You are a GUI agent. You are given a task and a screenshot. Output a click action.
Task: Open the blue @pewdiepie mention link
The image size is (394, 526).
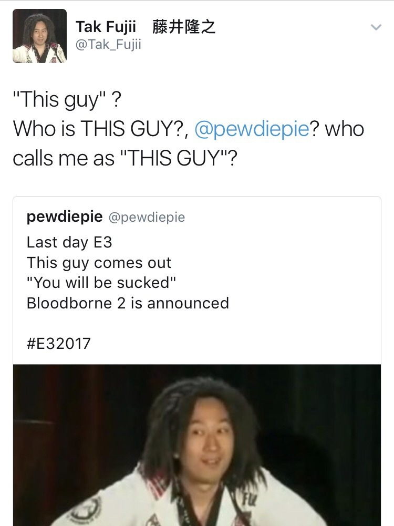coord(252,129)
